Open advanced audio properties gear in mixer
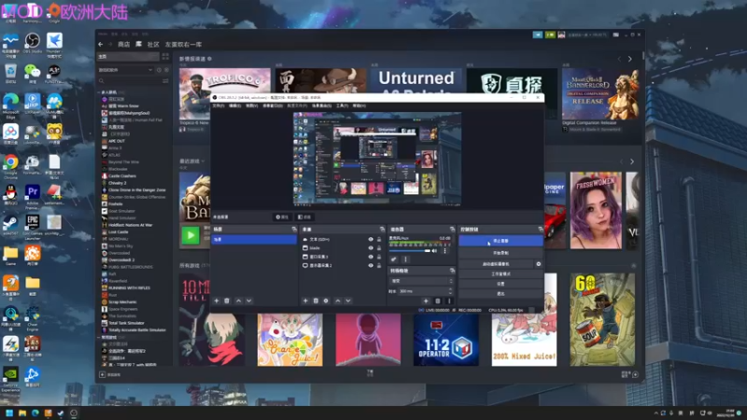This screenshot has height=420, width=747. [393, 259]
